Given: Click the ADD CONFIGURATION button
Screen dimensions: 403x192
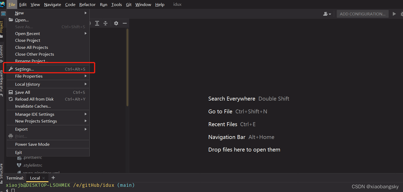Looking at the screenshot, I should tap(363, 14).
